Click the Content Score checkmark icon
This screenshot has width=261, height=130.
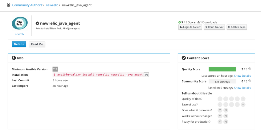point(184,58)
